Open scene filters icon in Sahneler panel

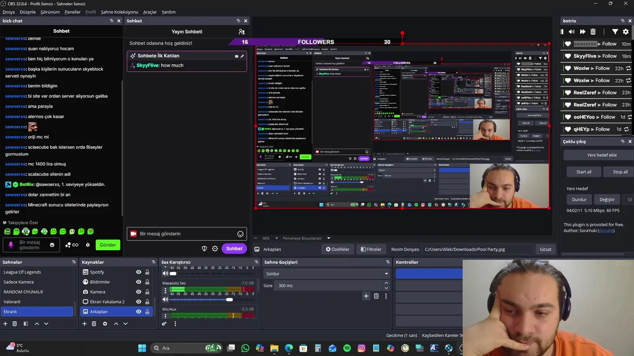click(26, 324)
